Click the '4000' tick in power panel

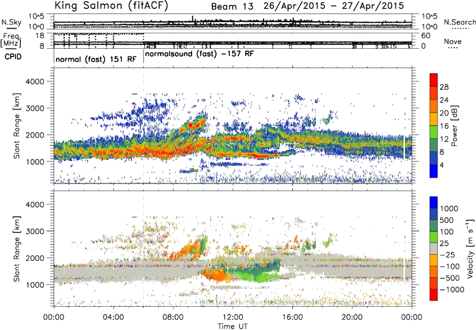click(35, 82)
